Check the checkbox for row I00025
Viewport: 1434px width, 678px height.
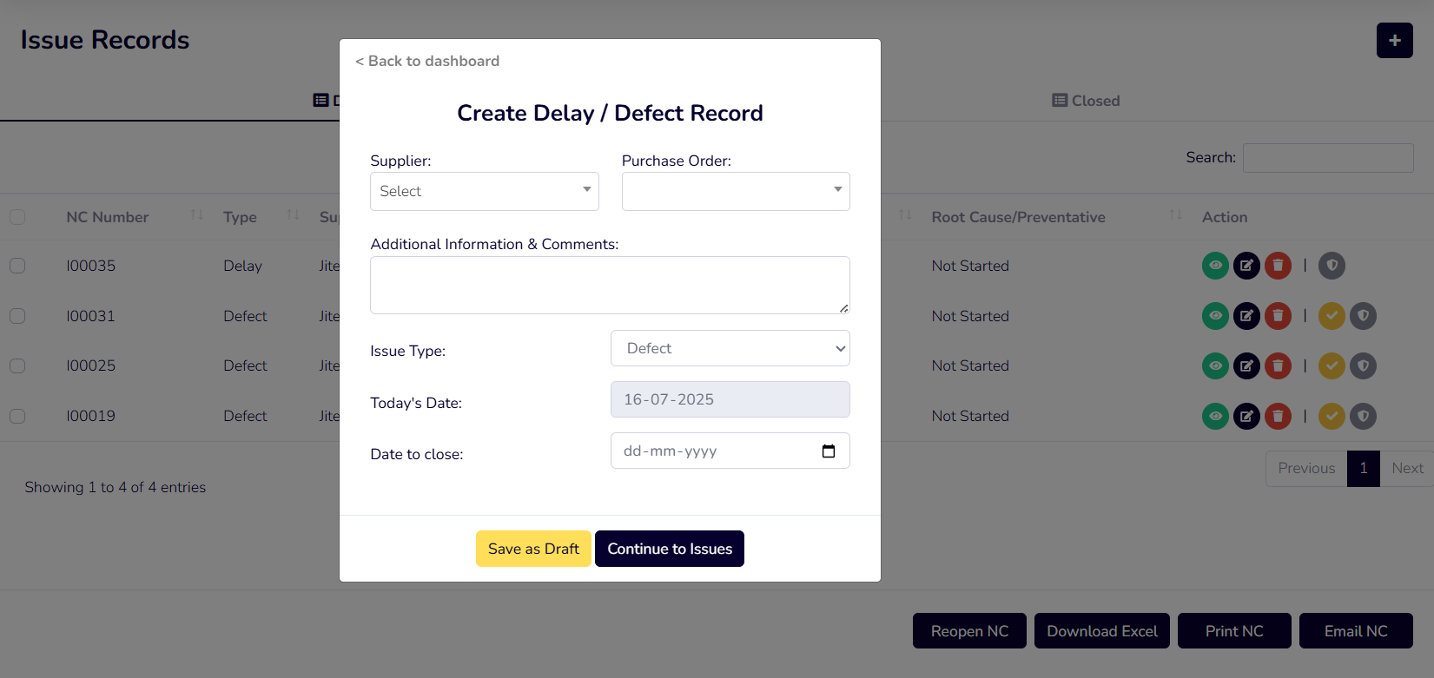(17, 365)
